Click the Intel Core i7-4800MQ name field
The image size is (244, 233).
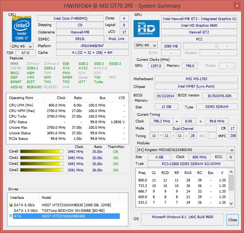click(x=71, y=19)
